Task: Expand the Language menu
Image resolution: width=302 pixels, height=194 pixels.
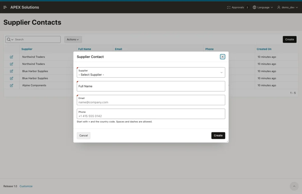Action: [x=263, y=7]
